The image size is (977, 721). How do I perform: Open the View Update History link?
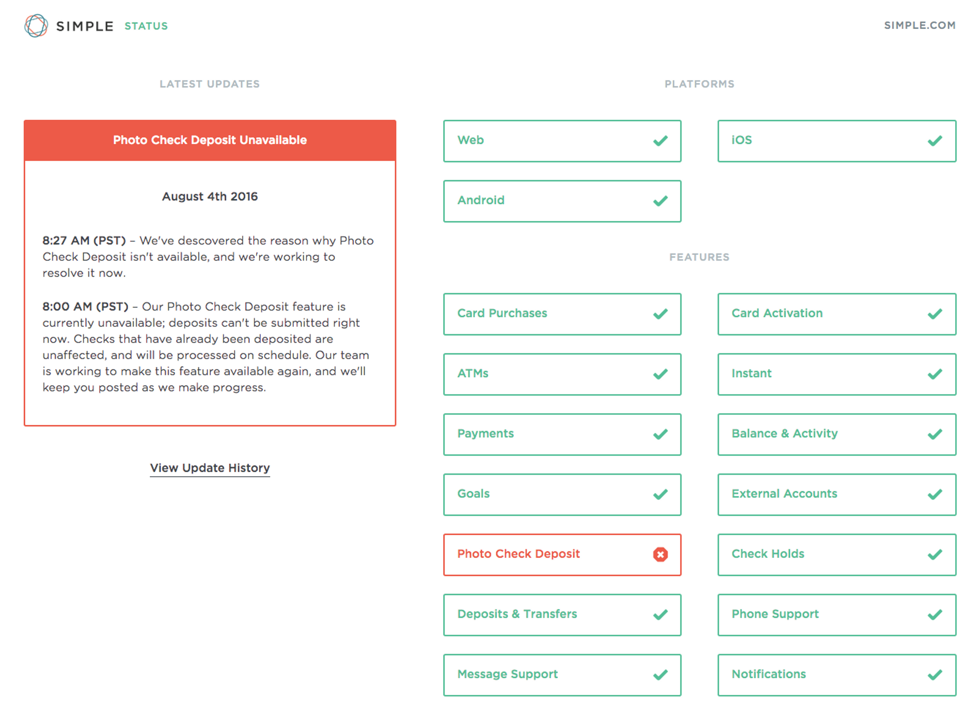click(x=210, y=468)
